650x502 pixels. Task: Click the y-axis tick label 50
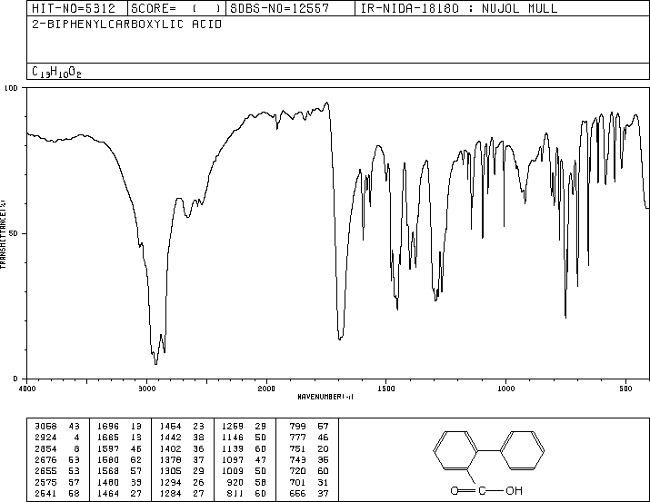point(14,233)
